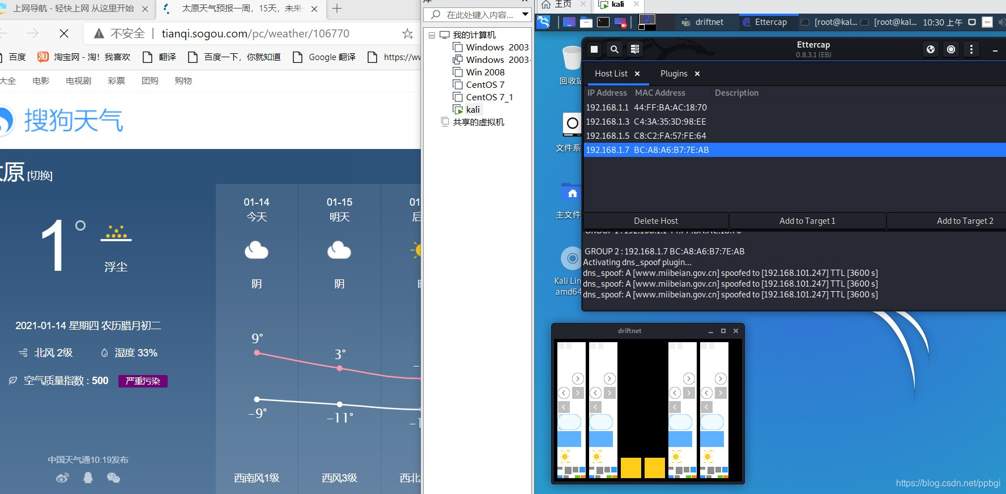Select host row 192.168.1.1

pos(795,107)
